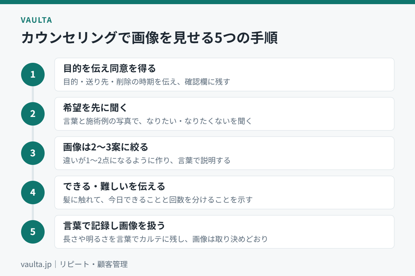Click the vaulta.jp footer link
This screenshot has height=276, width=415.
tap(36, 264)
